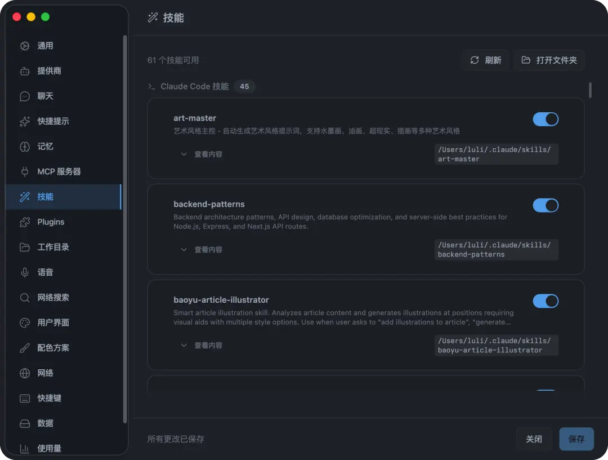Click the folder icon beside 工作目录
The width and height of the screenshot is (608, 460).
coord(25,247)
